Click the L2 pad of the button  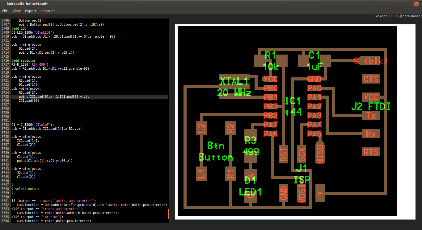pyautogui.click(x=201, y=128)
